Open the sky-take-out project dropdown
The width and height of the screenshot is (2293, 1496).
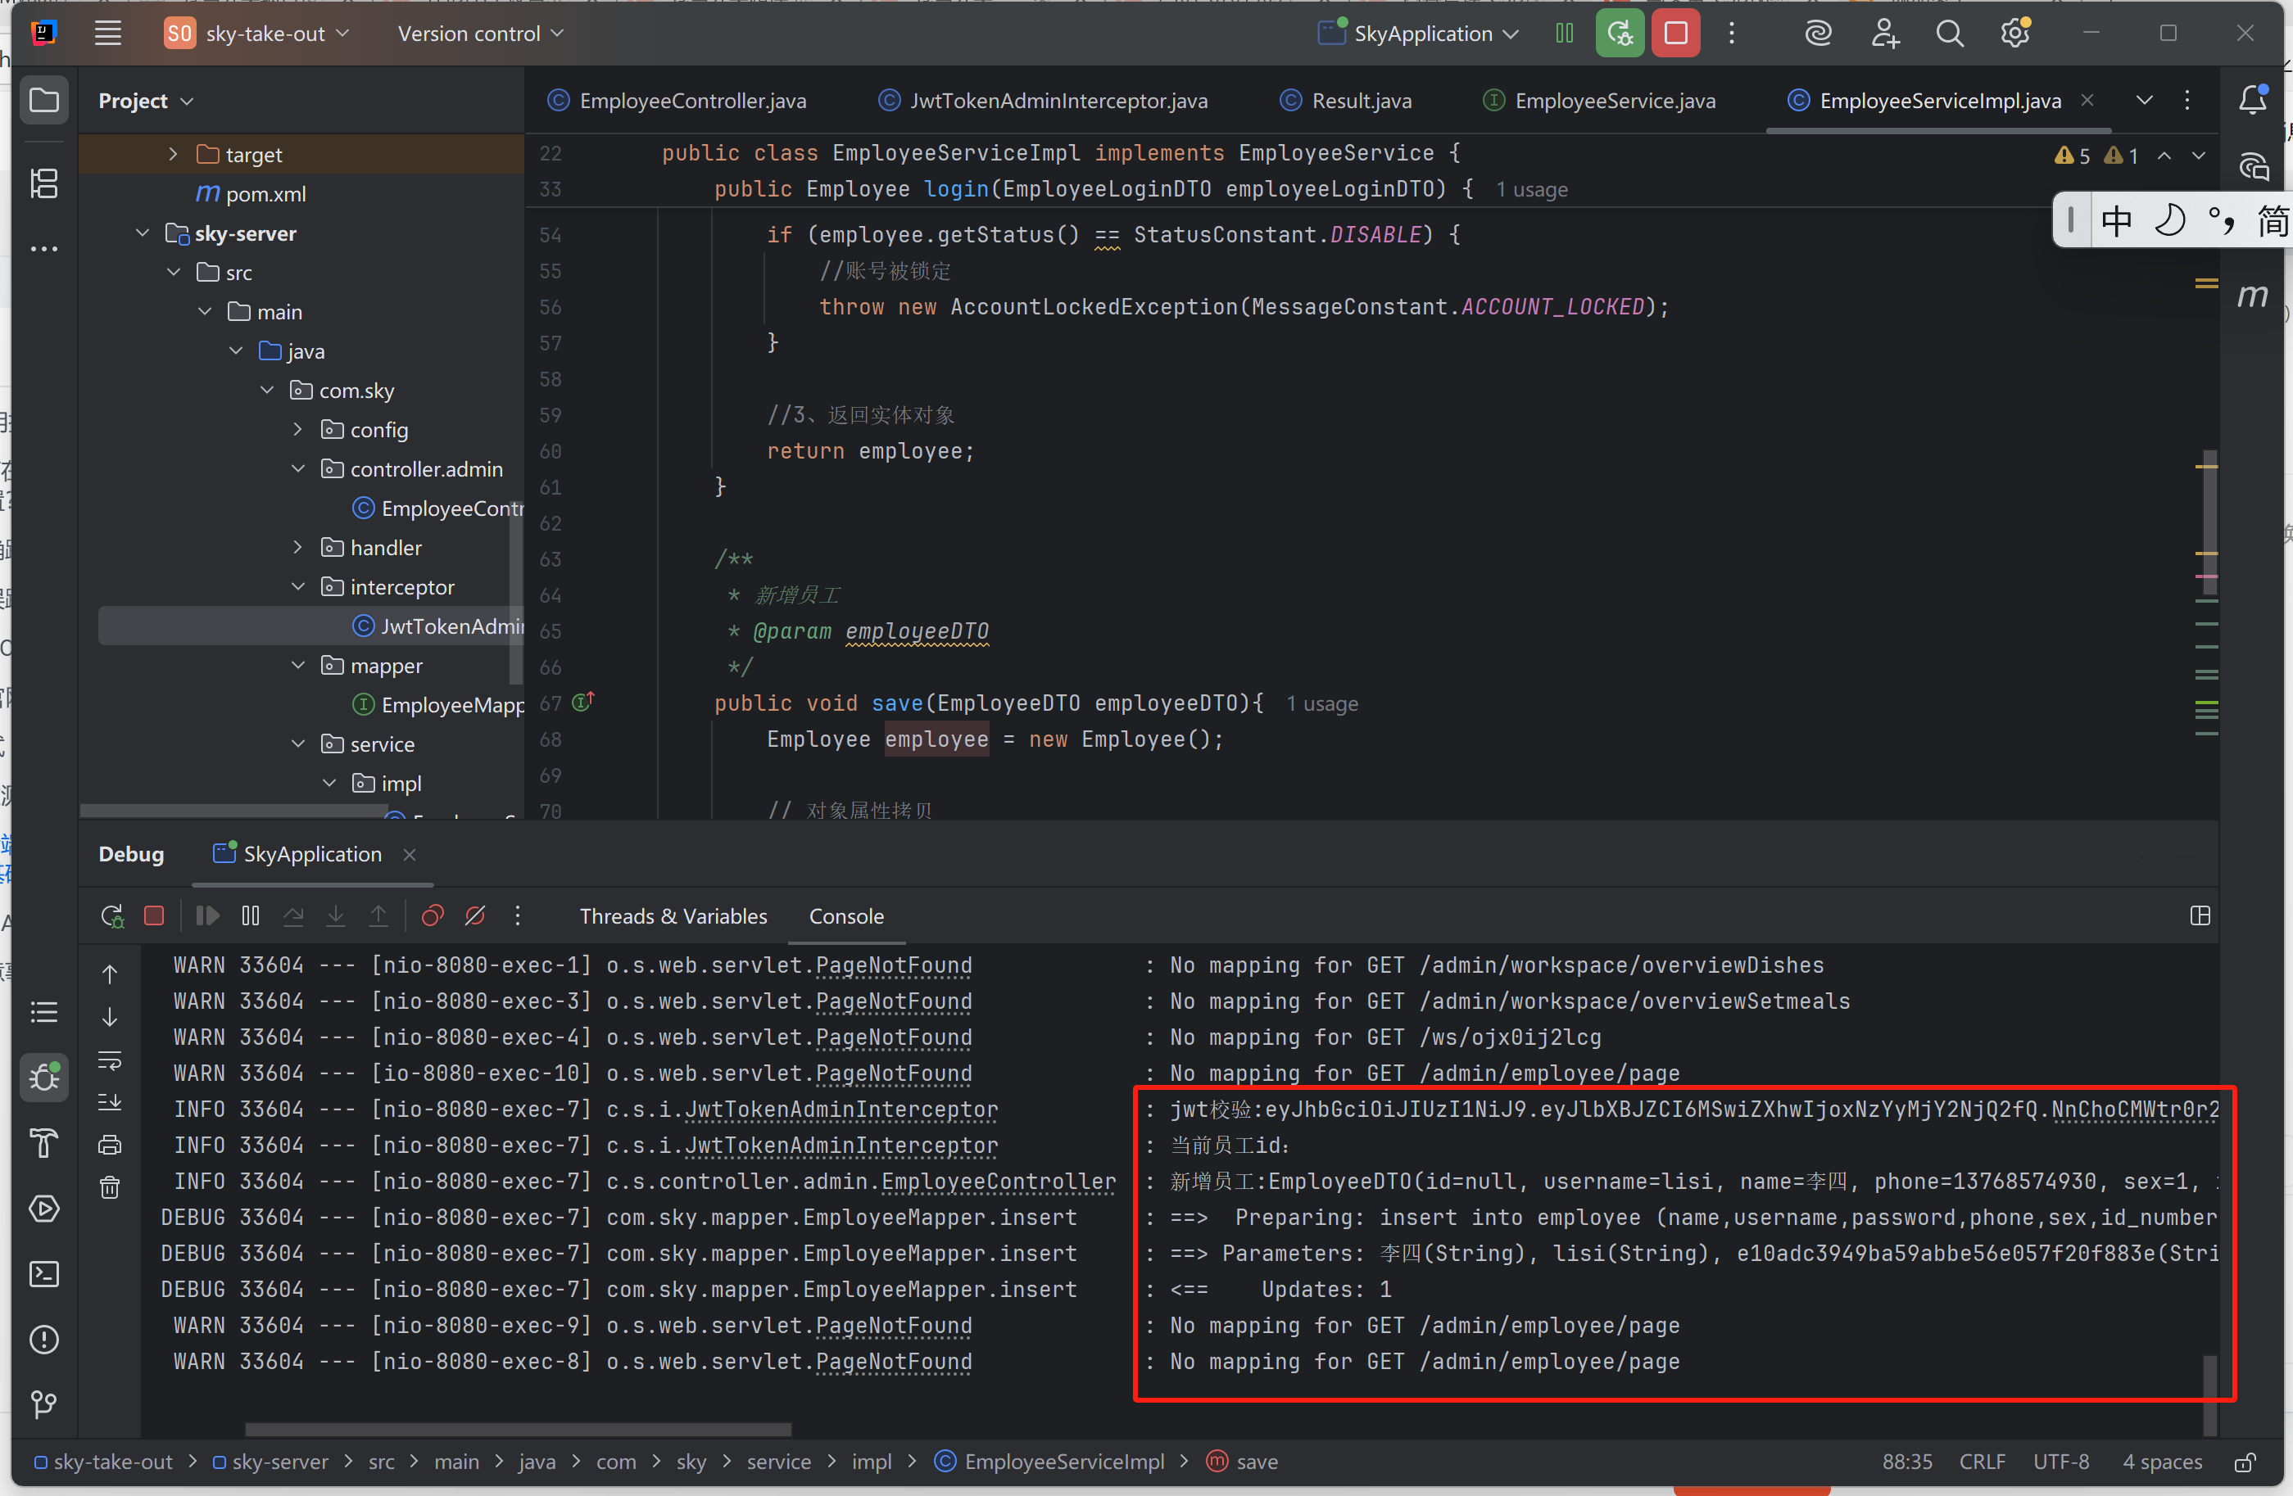257,34
